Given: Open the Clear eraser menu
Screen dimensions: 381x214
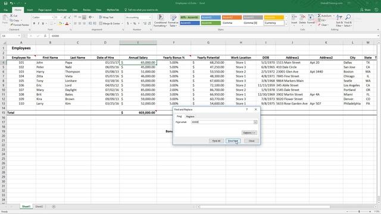Looking at the screenshot, I should 323,25.
